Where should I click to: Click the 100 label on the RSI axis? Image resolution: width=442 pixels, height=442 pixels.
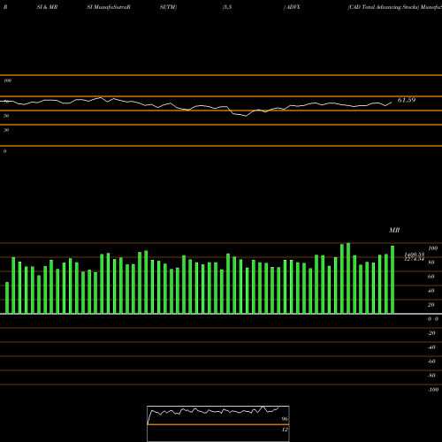[x=7, y=80]
